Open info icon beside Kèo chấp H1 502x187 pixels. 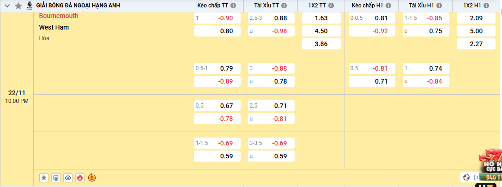pos(388,6)
